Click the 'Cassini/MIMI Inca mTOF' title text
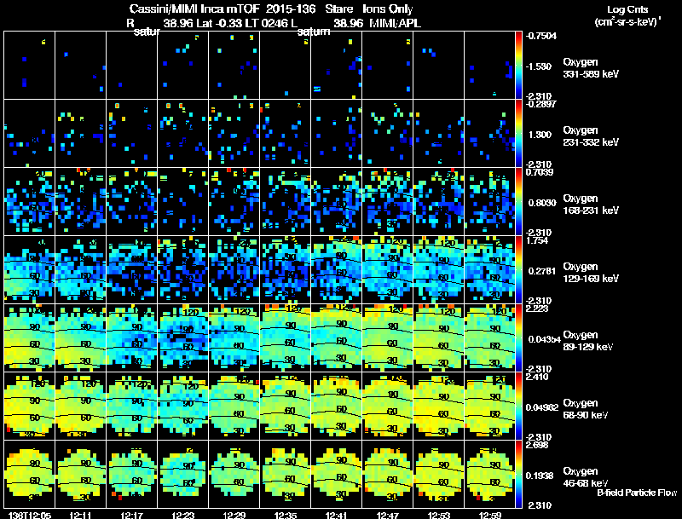The height and width of the screenshot is (519, 682). point(194,9)
